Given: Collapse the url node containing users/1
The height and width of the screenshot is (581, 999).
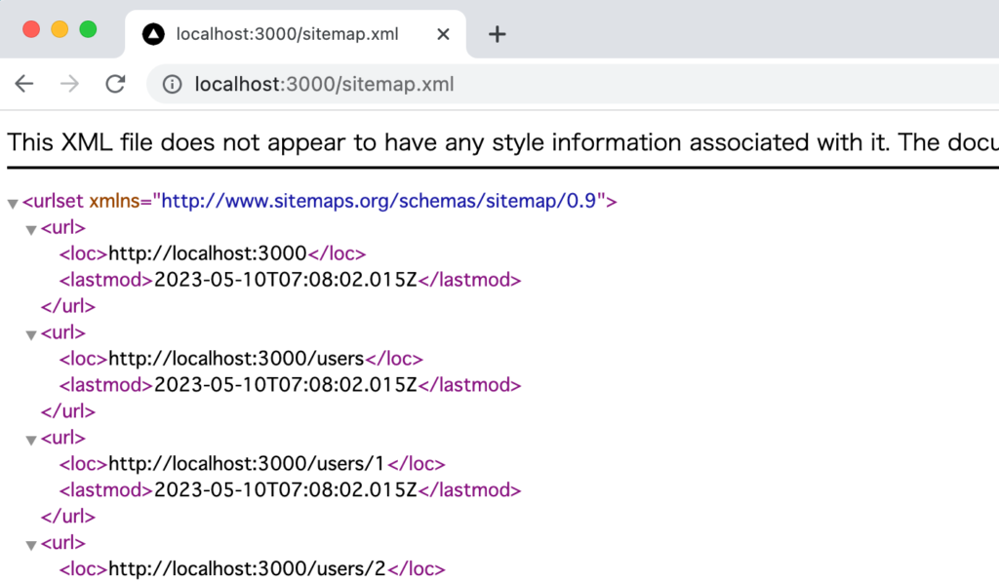Looking at the screenshot, I should pyautogui.click(x=30, y=438).
